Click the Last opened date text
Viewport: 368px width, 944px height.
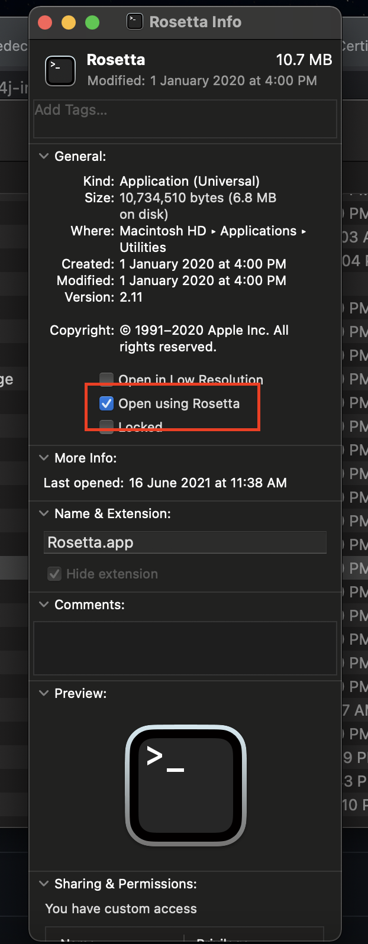click(208, 483)
